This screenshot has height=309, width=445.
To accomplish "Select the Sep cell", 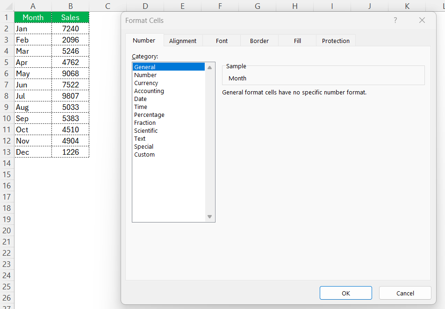I will click(33, 118).
